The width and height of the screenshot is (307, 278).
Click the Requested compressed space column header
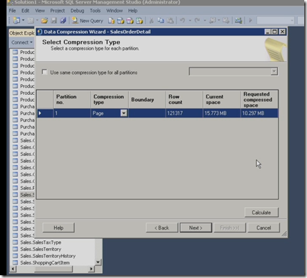(x=259, y=100)
